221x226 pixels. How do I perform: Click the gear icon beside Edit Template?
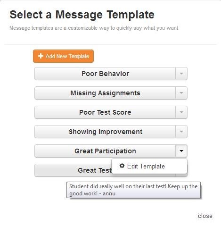coord(122,166)
